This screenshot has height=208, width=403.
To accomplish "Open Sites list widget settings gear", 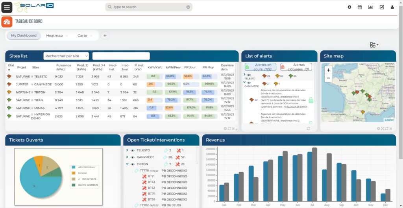I will click(x=225, y=129).
